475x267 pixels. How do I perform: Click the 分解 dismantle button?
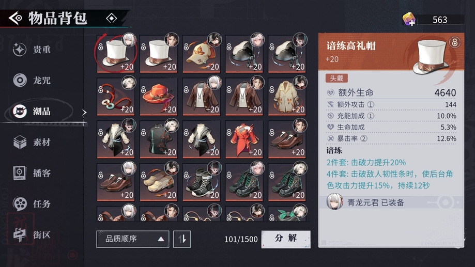click(x=286, y=239)
